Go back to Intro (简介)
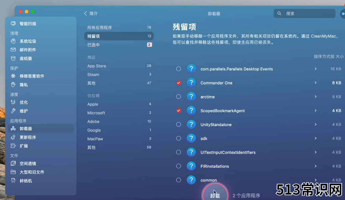 91,14
